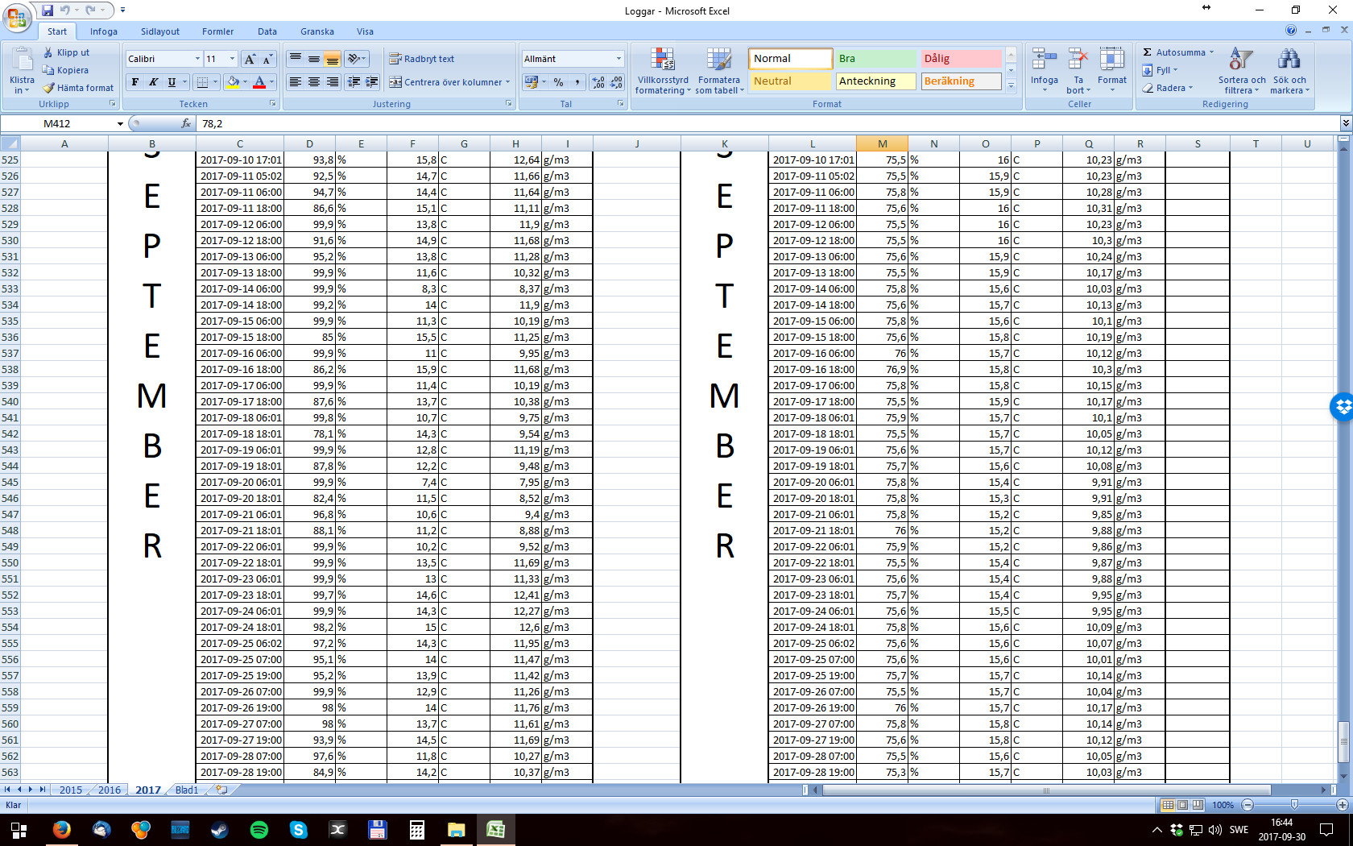Switch to the Sidlayout ribbon tab
The height and width of the screenshot is (846, 1353).
[x=159, y=31]
